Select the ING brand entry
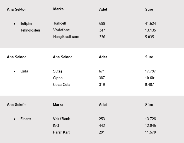This screenshot has width=184, height=143. tap(56, 126)
